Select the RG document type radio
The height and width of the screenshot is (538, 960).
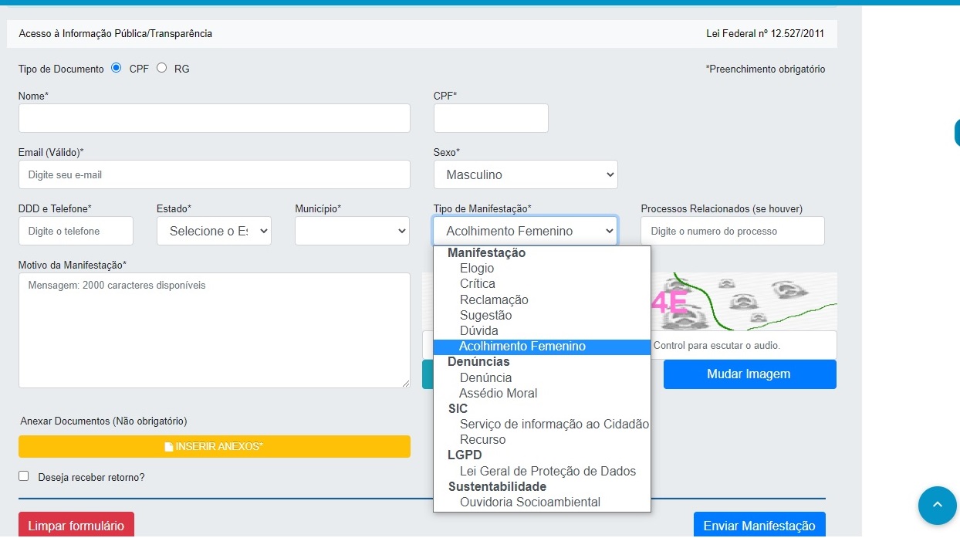pos(161,68)
